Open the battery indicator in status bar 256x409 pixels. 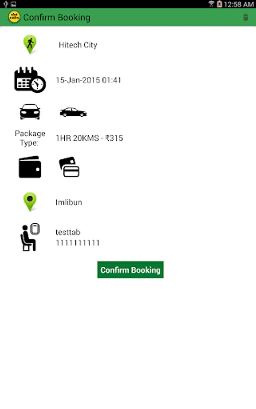(220, 4)
